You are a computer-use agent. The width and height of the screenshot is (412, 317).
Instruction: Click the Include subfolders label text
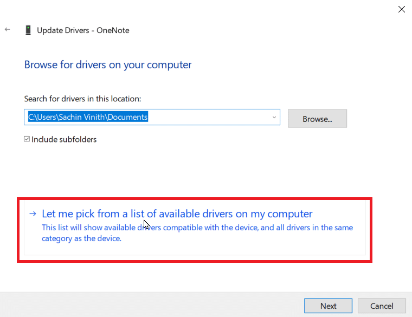pos(64,139)
